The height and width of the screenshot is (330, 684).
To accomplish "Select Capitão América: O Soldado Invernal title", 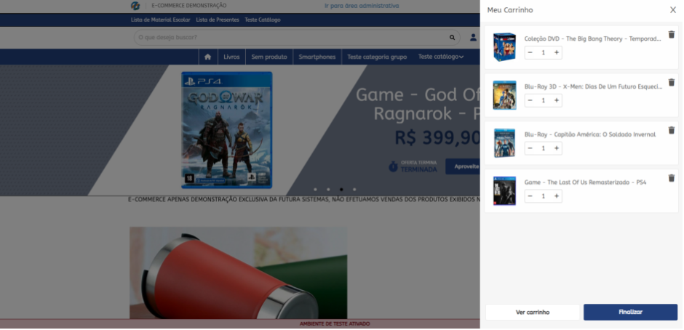I will point(590,134).
